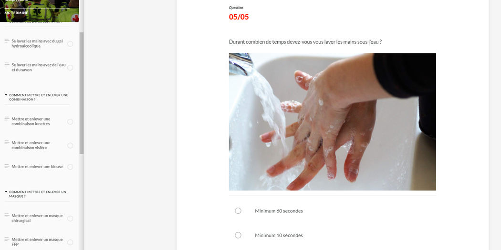The height and width of the screenshot is (250, 501).
Task: Click lesson icon beside eau et savon item
Action: point(7,65)
